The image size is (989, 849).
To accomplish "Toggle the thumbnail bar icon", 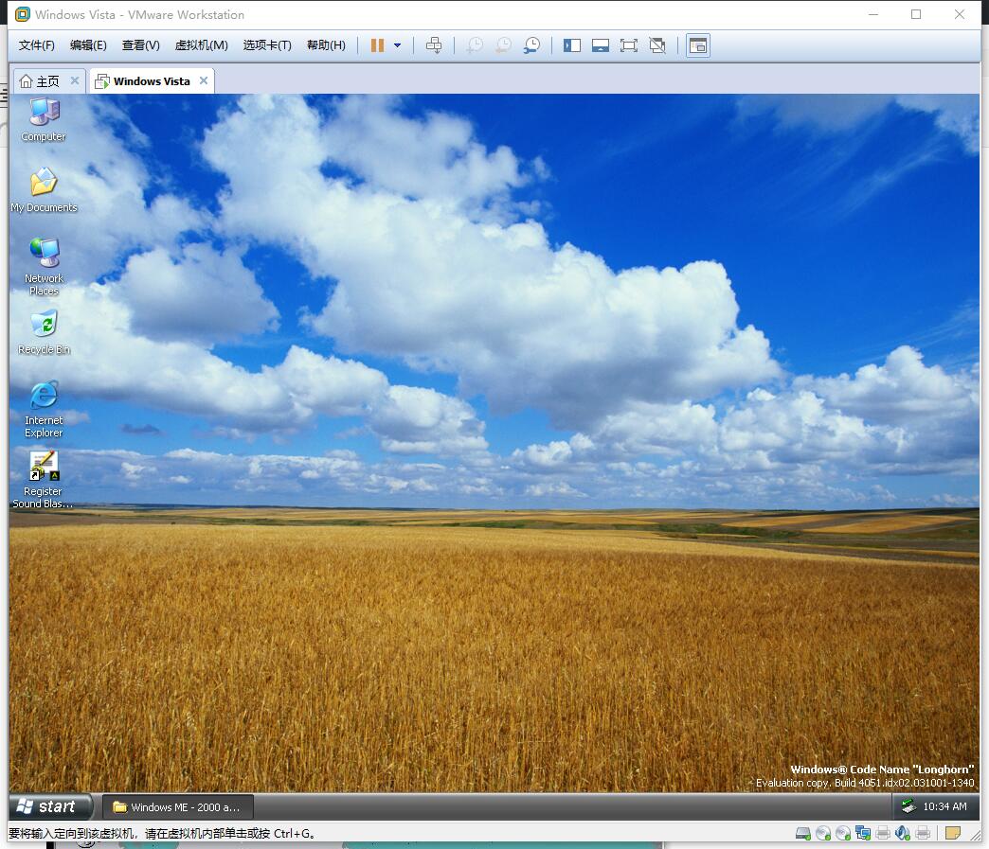I will (601, 45).
